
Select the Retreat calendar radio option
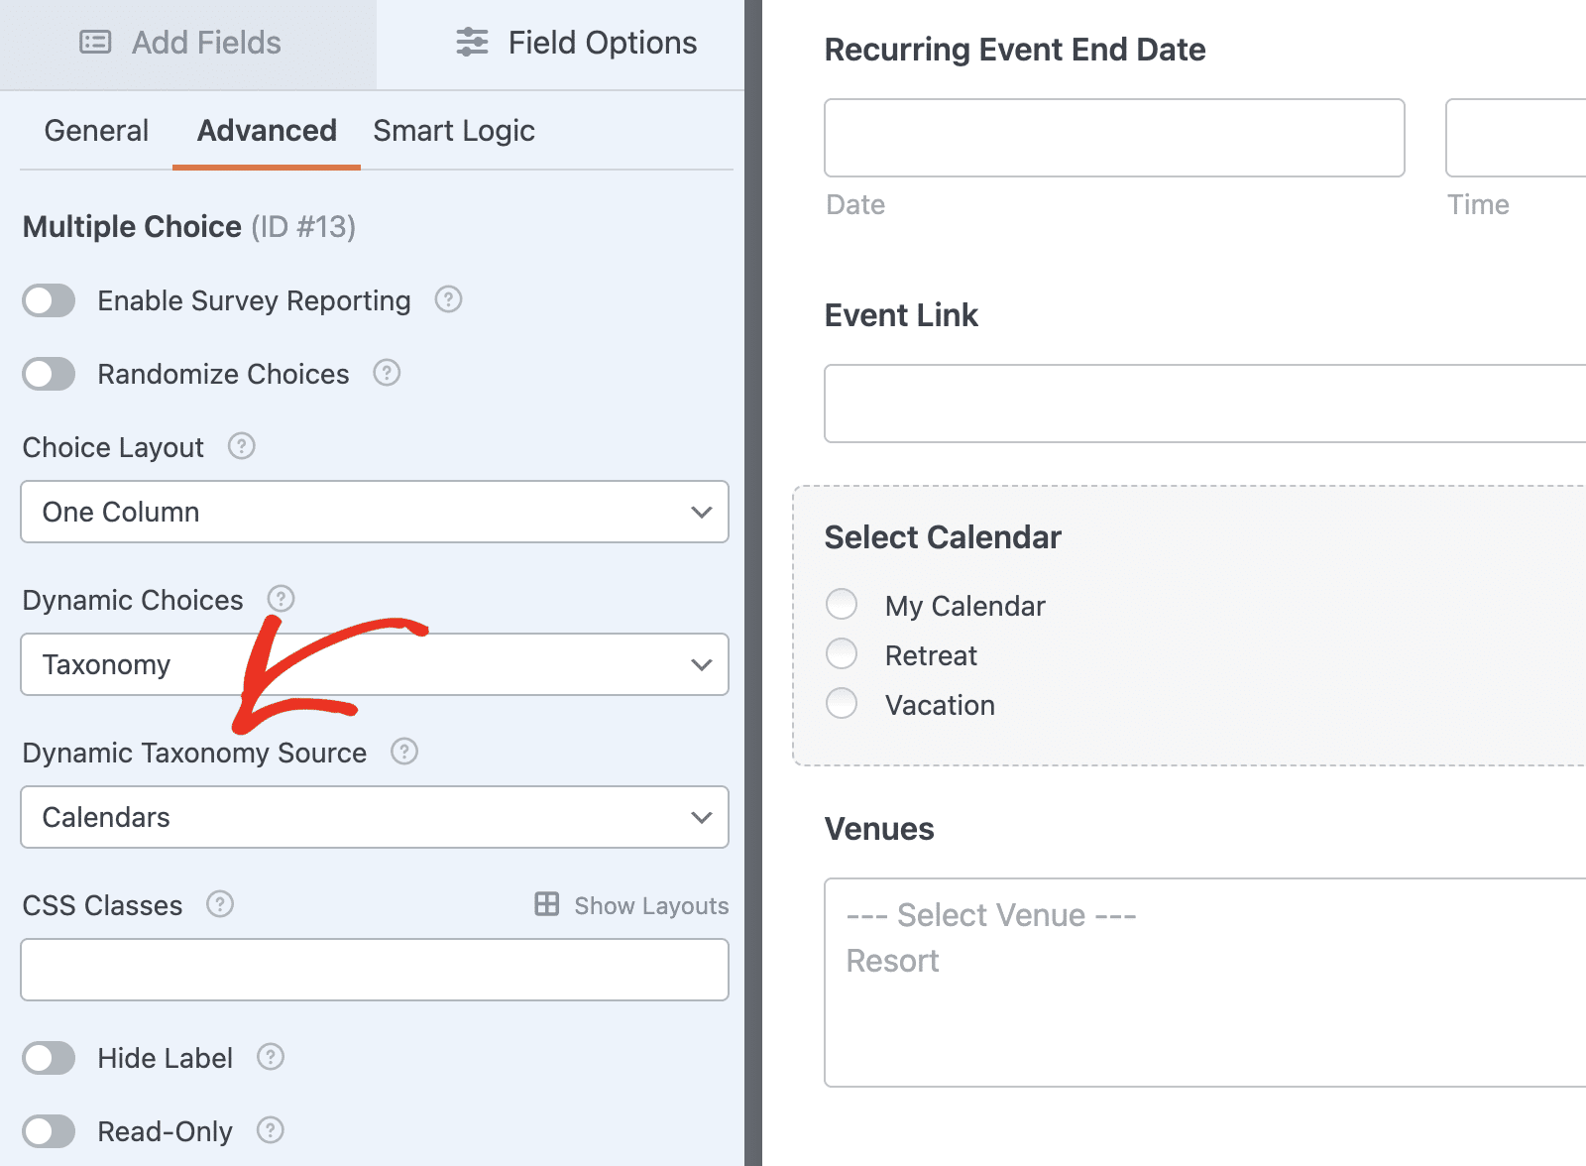(x=842, y=654)
